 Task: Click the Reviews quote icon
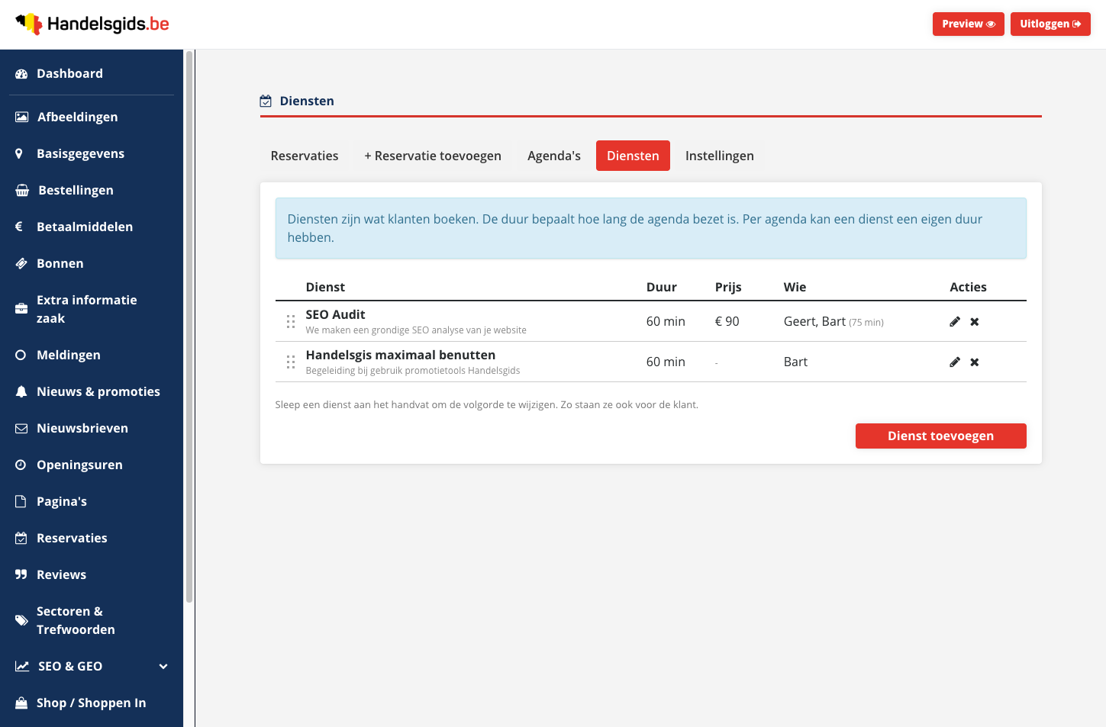coord(21,574)
